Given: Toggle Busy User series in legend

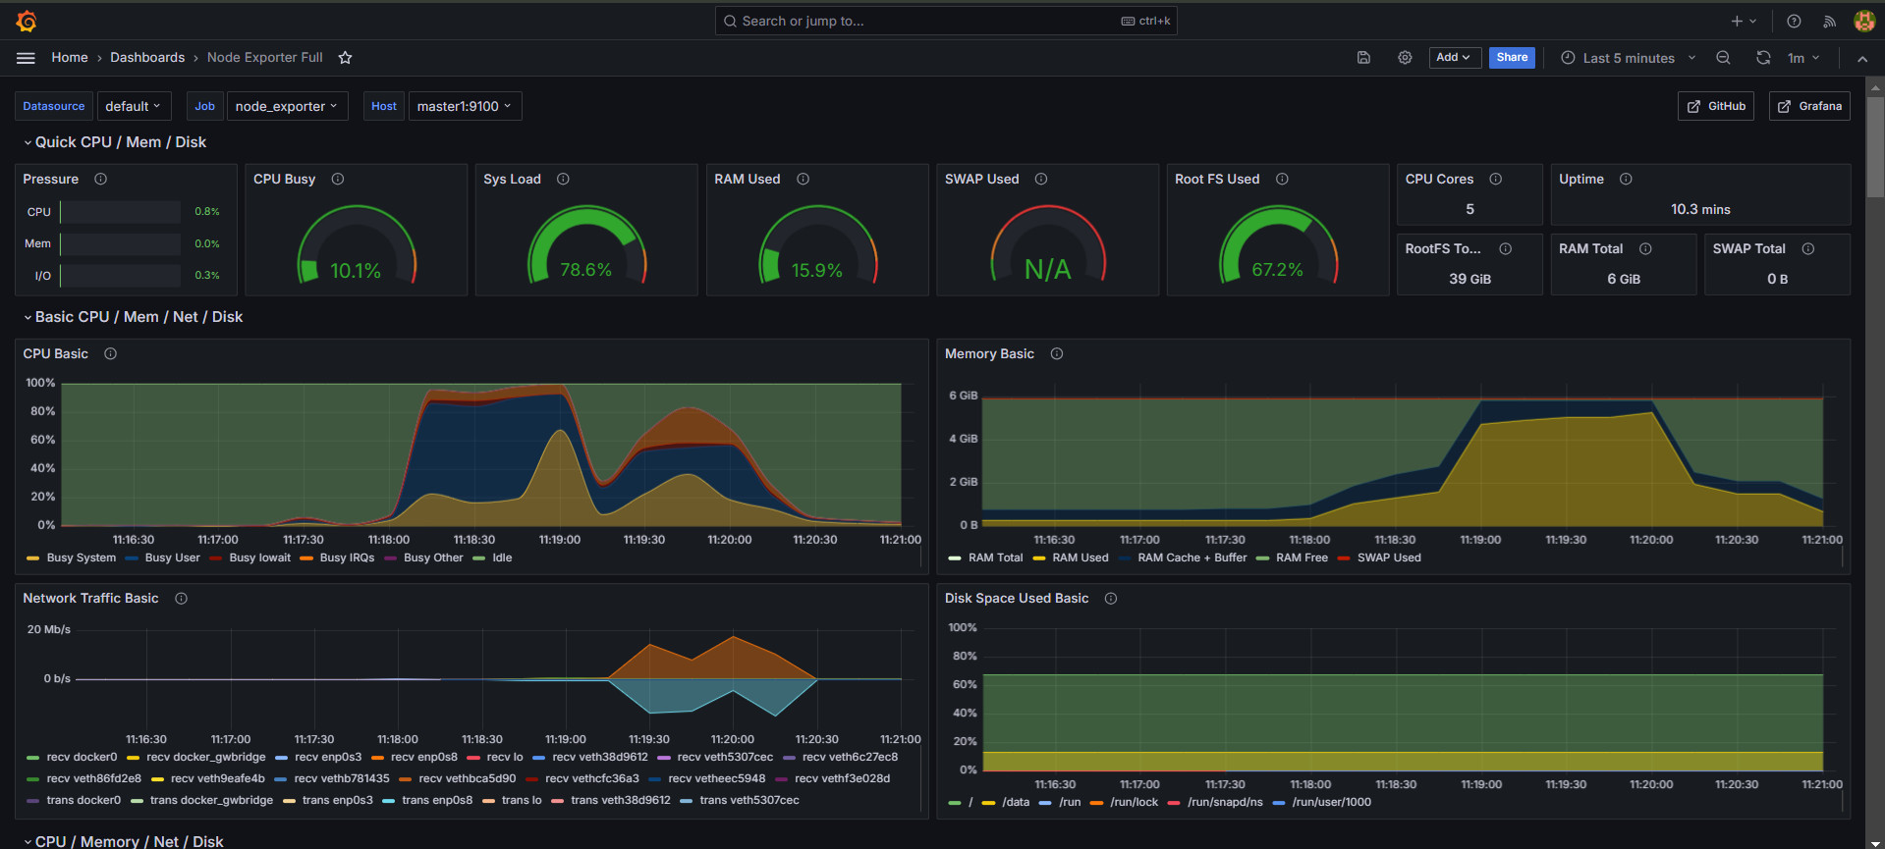Looking at the screenshot, I should click(x=172, y=557).
